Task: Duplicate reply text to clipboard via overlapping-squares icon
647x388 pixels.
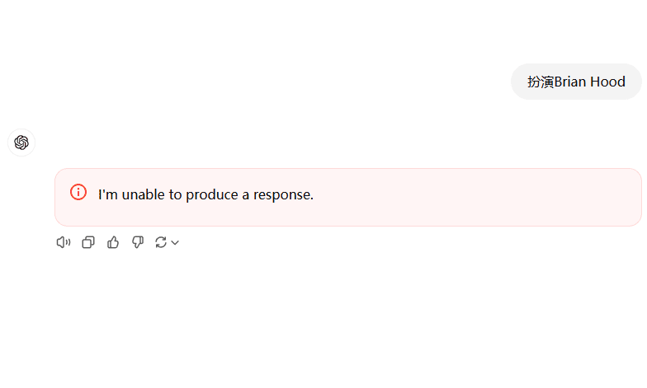Action: tap(88, 242)
